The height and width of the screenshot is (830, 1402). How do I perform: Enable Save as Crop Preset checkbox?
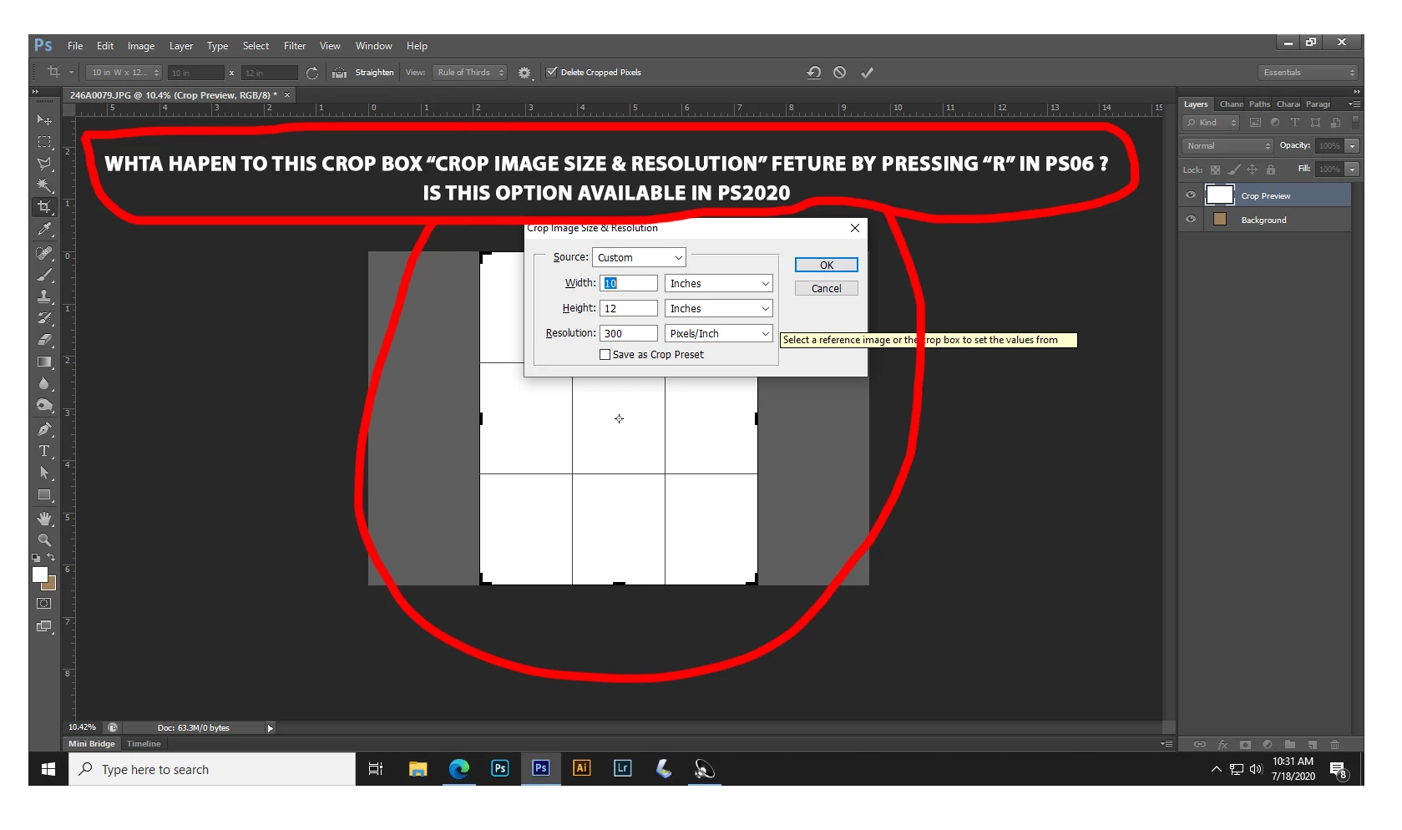pyautogui.click(x=605, y=354)
